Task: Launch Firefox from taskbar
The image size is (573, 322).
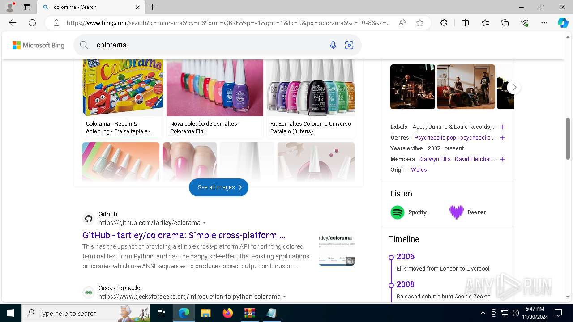Action: pyautogui.click(x=228, y=313)
